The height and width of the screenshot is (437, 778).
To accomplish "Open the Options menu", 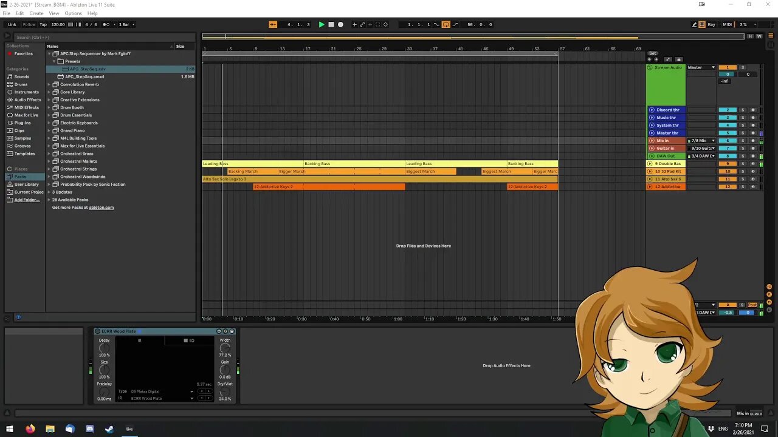I will (73, 13).
